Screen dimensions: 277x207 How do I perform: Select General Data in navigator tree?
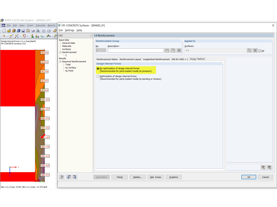[69, 43]
